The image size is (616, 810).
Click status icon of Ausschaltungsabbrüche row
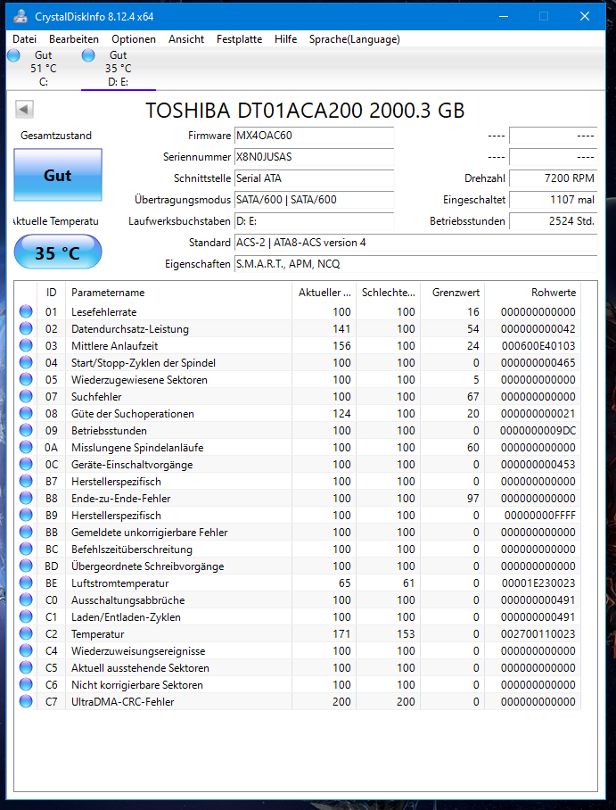pyautogui.click(x=26, y=599)
